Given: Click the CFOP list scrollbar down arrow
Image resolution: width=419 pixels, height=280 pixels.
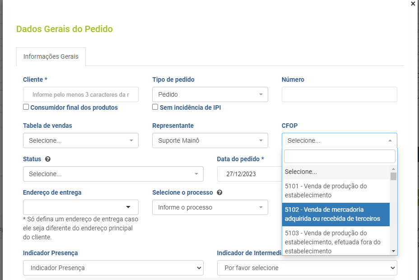Looking at the screenshot, I should (393, 251).
